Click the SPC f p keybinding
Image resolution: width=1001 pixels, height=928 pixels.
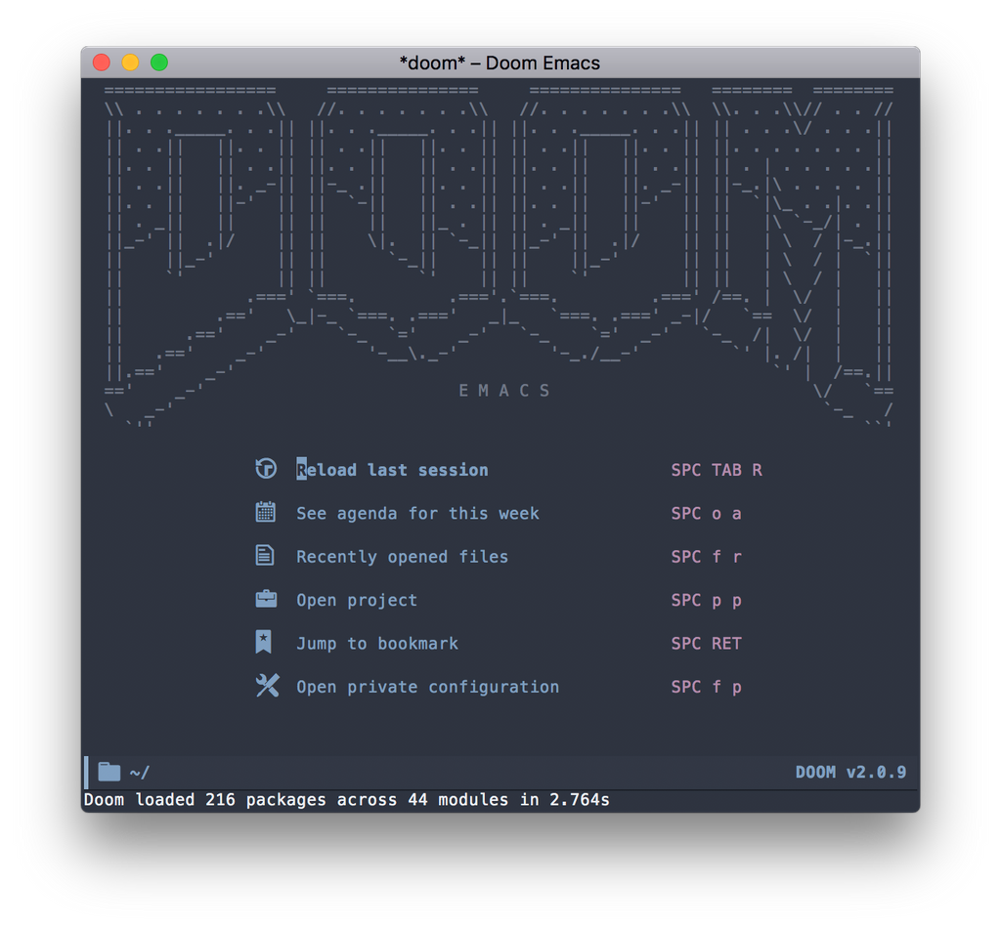tap(706, 687)
